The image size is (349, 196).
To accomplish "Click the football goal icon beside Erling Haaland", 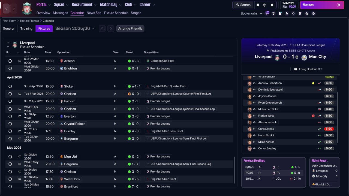I will [x=296, y=69].
